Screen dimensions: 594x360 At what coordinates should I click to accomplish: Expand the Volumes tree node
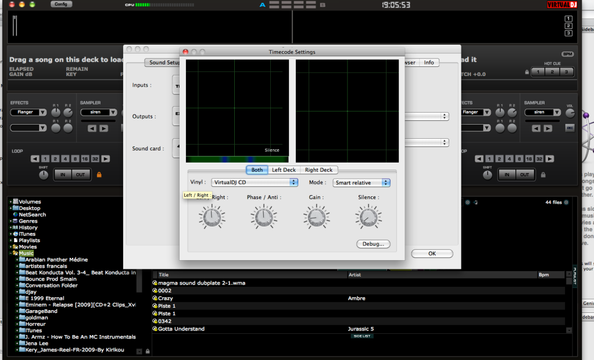point(10,201)
